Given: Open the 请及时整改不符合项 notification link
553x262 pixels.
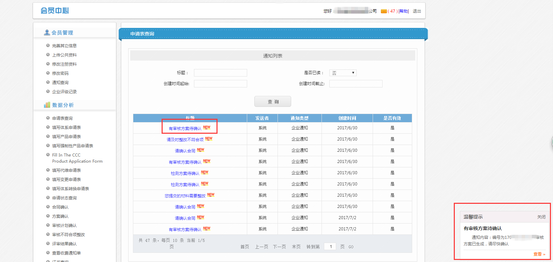Looking at the screenshot, I should (x=185, y=140).
